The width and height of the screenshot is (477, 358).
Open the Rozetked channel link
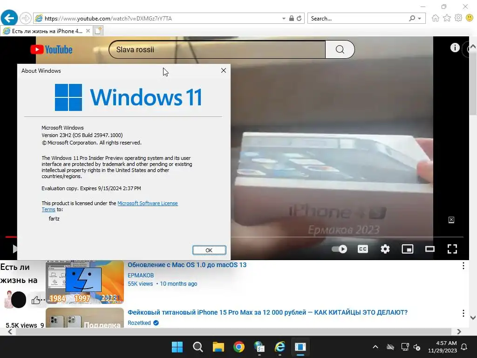pos(139,323)
